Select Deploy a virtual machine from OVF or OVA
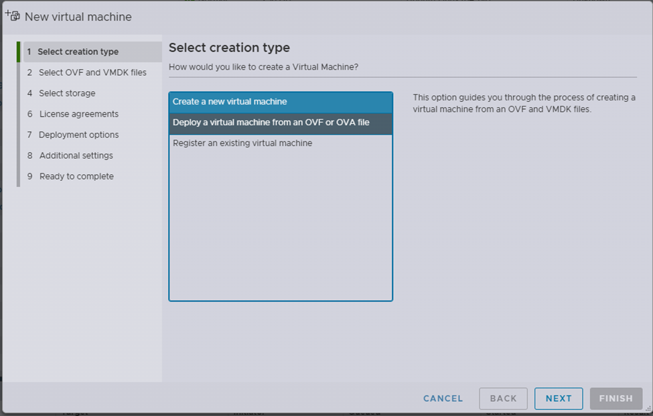Image resolution: width=653 pixels, height=416 pixels. (x=271, y=123)
